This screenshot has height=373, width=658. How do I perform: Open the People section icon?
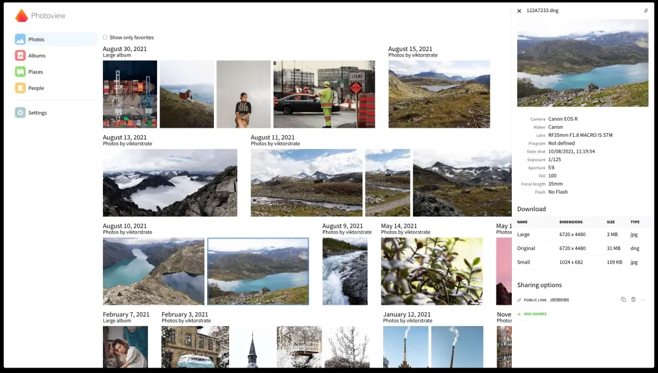click(x=20, y=88)
